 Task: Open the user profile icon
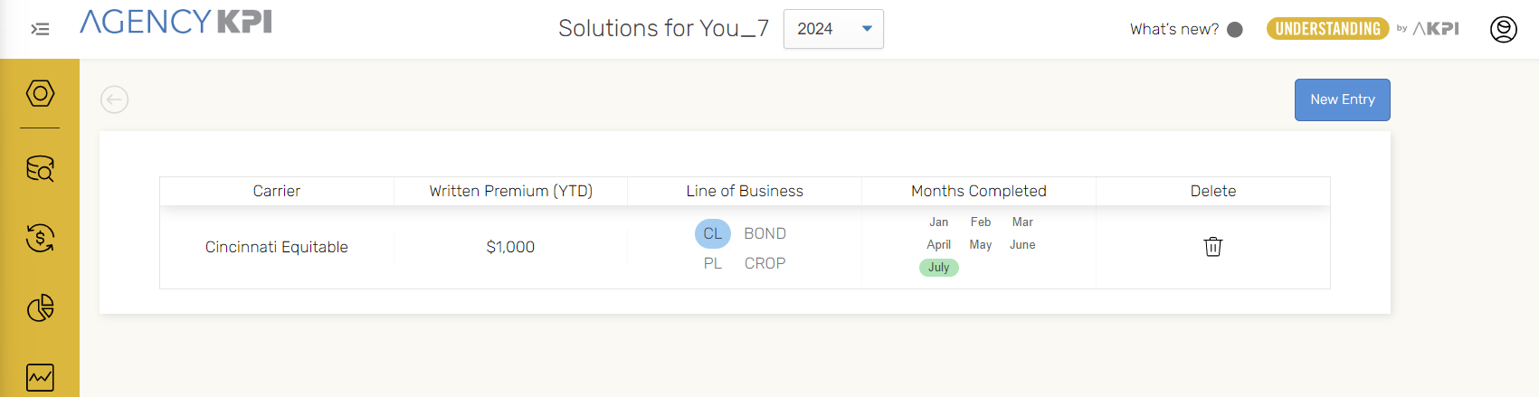pyautogui.click(x=1503, y=29)
